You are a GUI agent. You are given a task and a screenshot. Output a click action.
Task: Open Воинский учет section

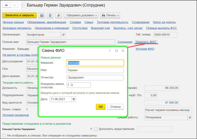(x=101, y=28)
